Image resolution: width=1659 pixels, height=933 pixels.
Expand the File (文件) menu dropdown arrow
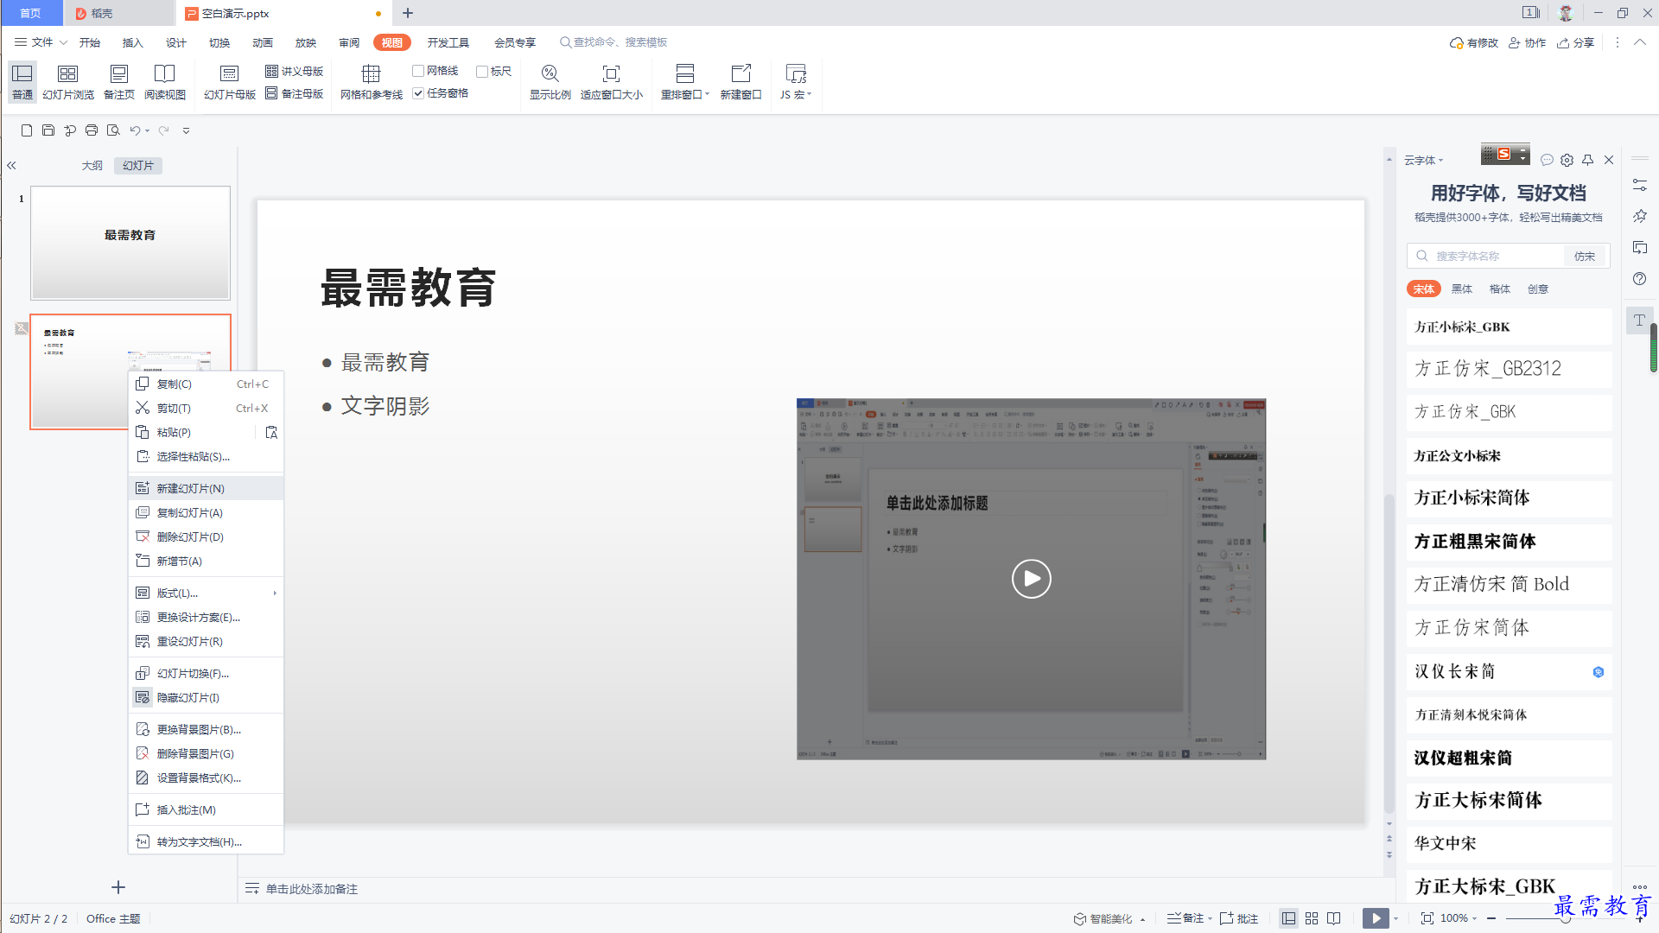[63, 42]
